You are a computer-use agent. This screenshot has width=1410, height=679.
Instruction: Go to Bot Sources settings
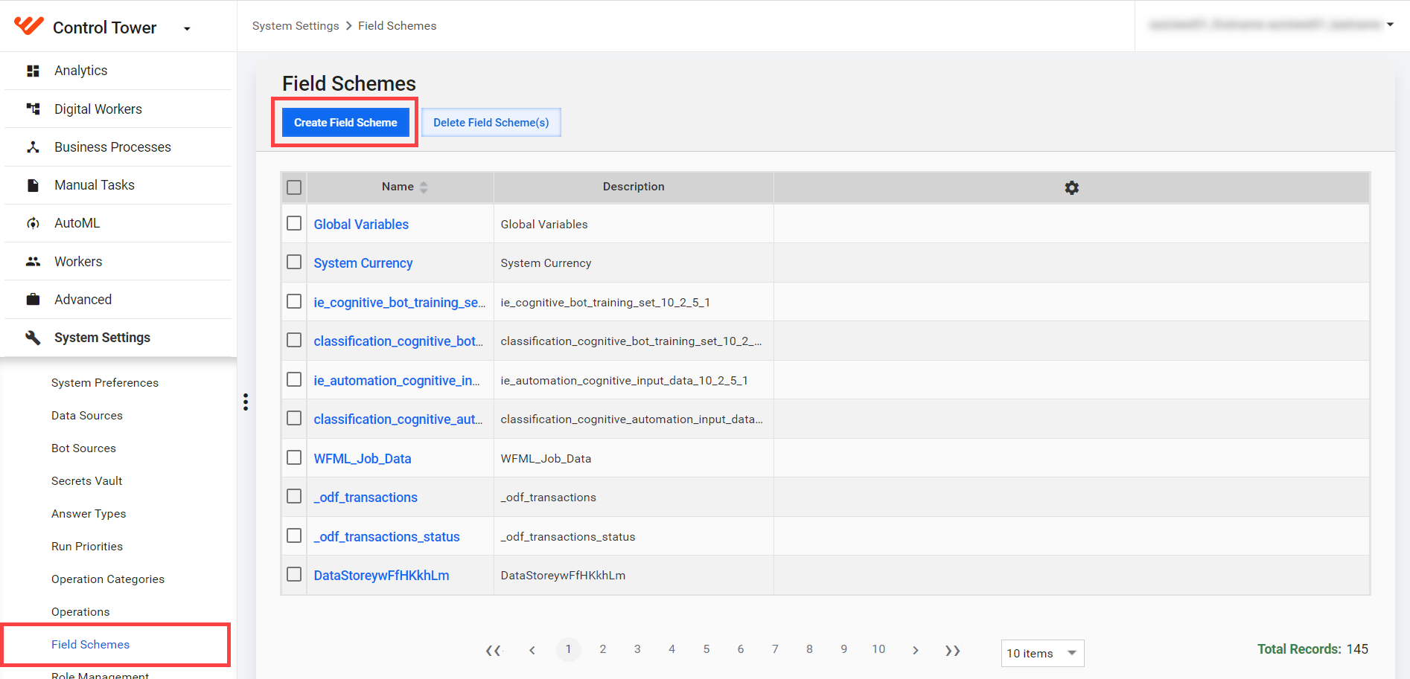point(83,448)
